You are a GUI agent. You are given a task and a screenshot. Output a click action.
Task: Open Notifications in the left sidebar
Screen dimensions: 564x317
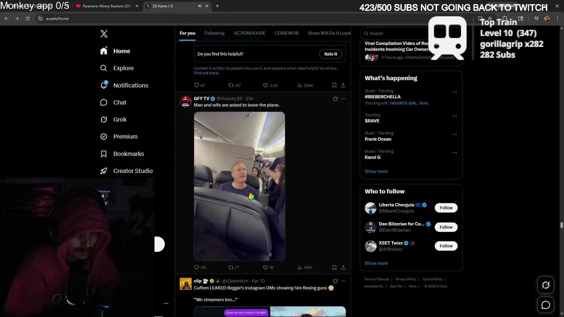tap(125, 85)
